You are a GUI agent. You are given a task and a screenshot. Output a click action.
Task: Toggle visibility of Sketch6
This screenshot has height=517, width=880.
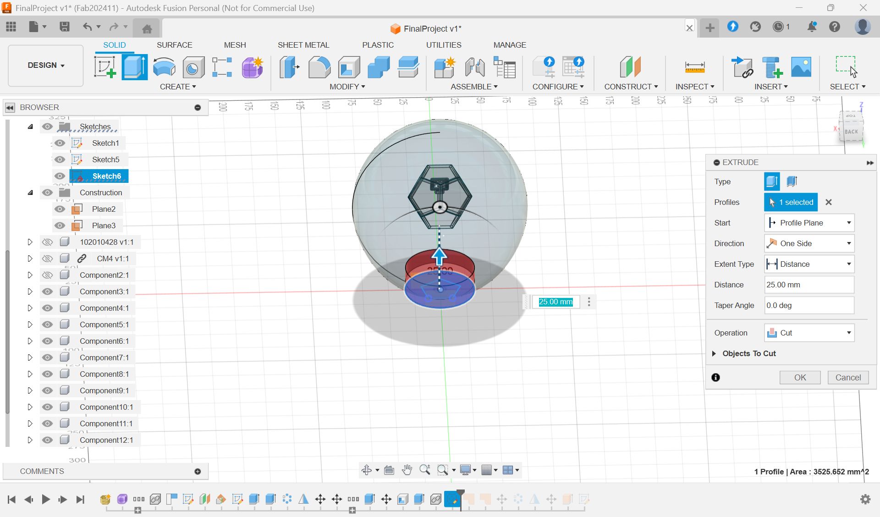tap(60, 176)
